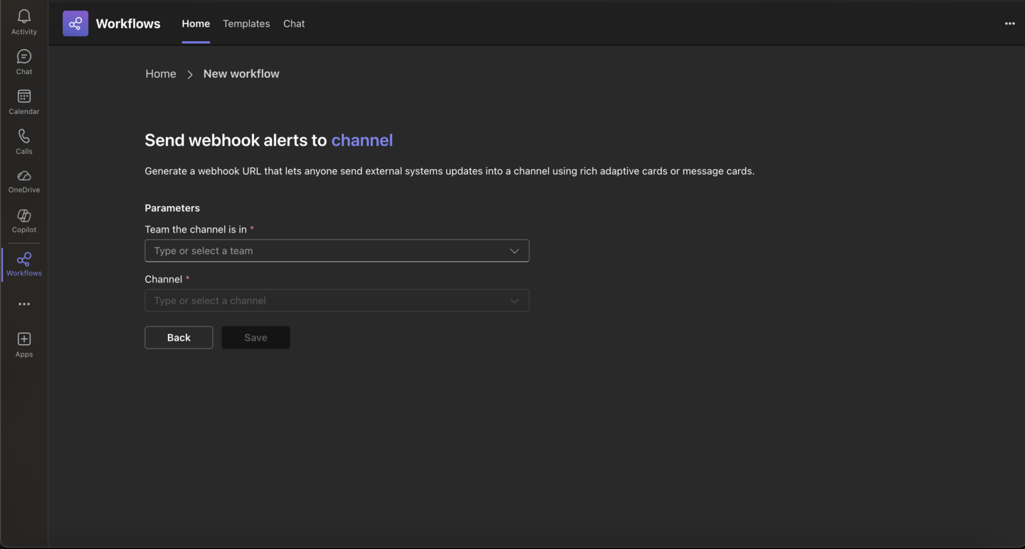Viewport: 1025px width, 549px height.
Task: Expand the Home breadcrumb chevron
Action: click(190, 73)
